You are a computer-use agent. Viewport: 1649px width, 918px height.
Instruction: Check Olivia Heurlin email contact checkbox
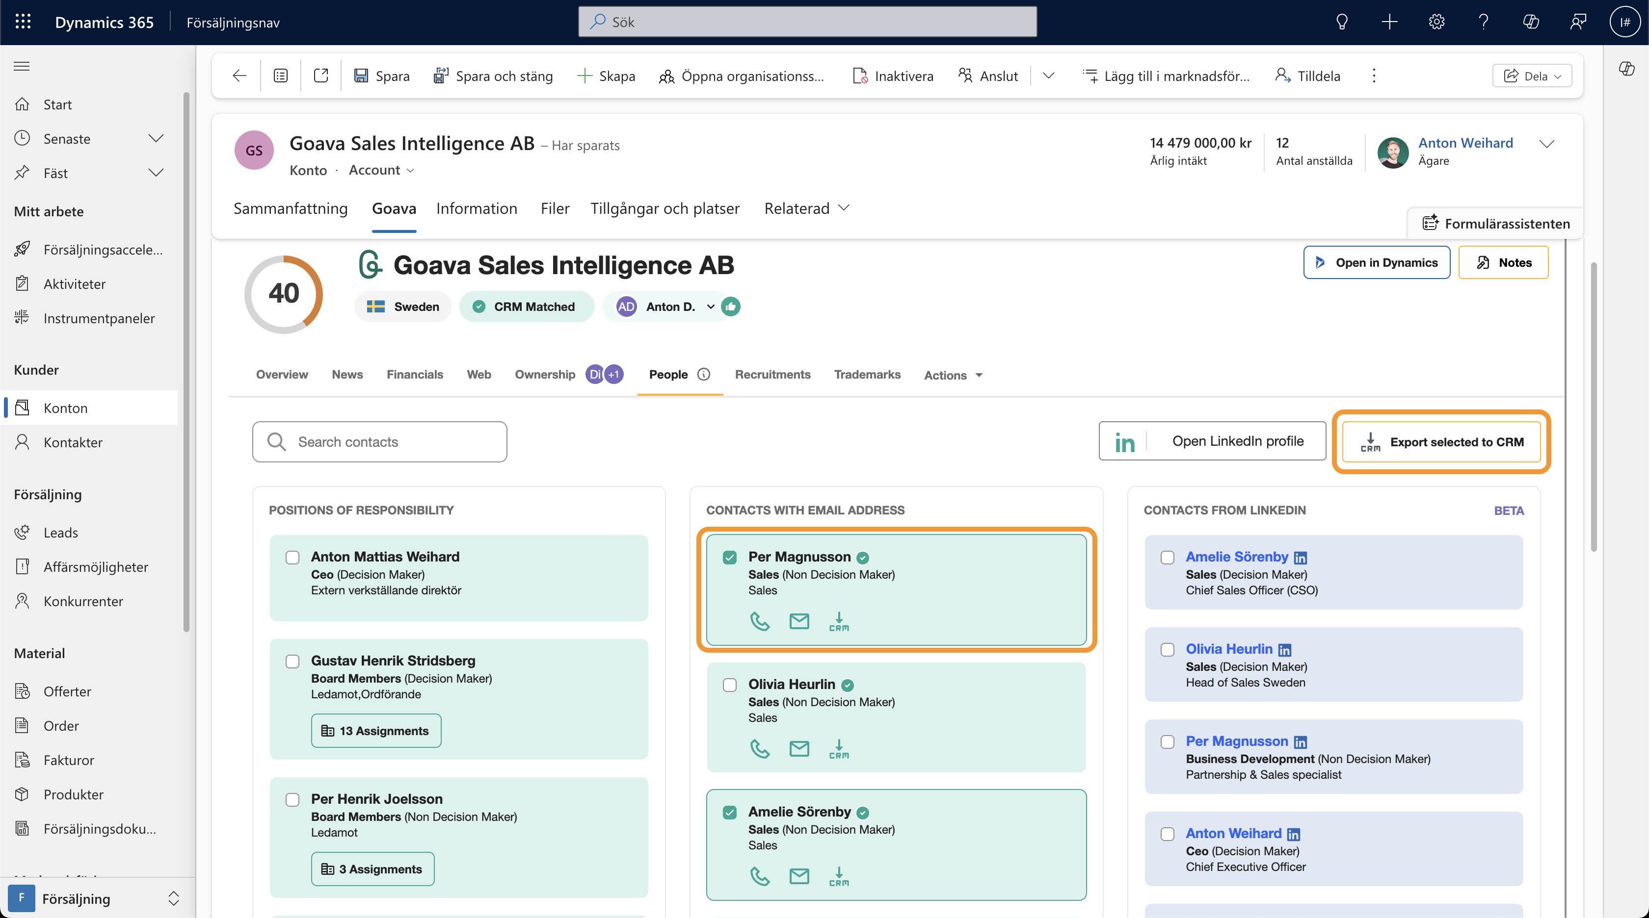click(730, 685)
